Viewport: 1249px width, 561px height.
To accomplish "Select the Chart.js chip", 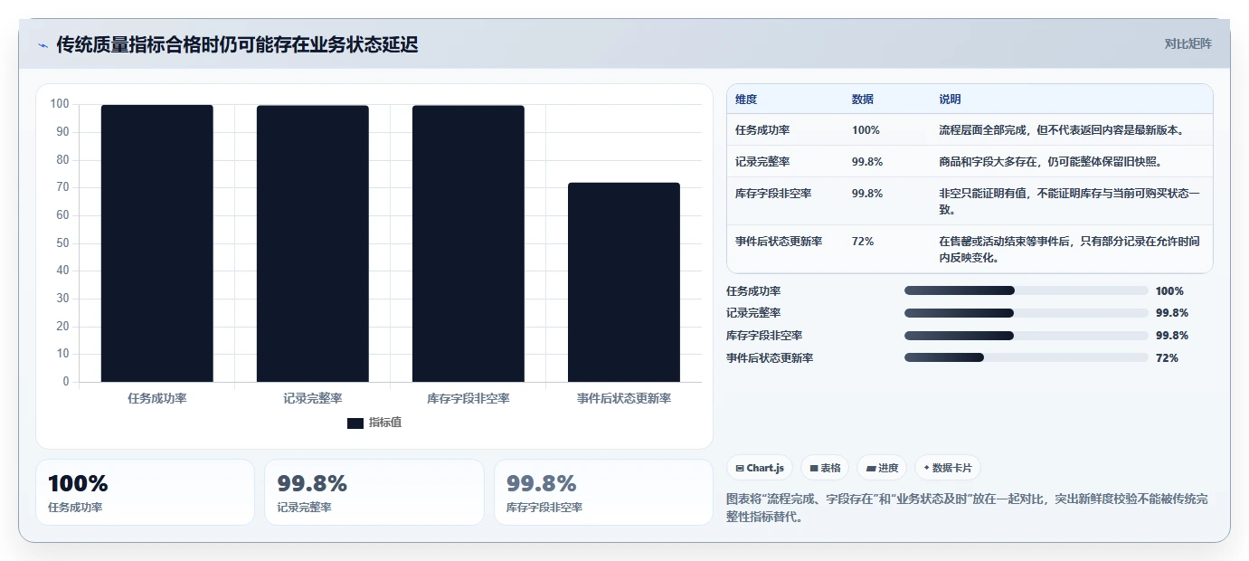I will pyautogui.click(x=760, y=468).
